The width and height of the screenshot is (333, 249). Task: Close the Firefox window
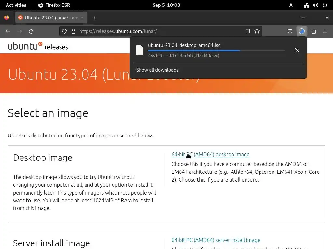click(x=327, y=18)
